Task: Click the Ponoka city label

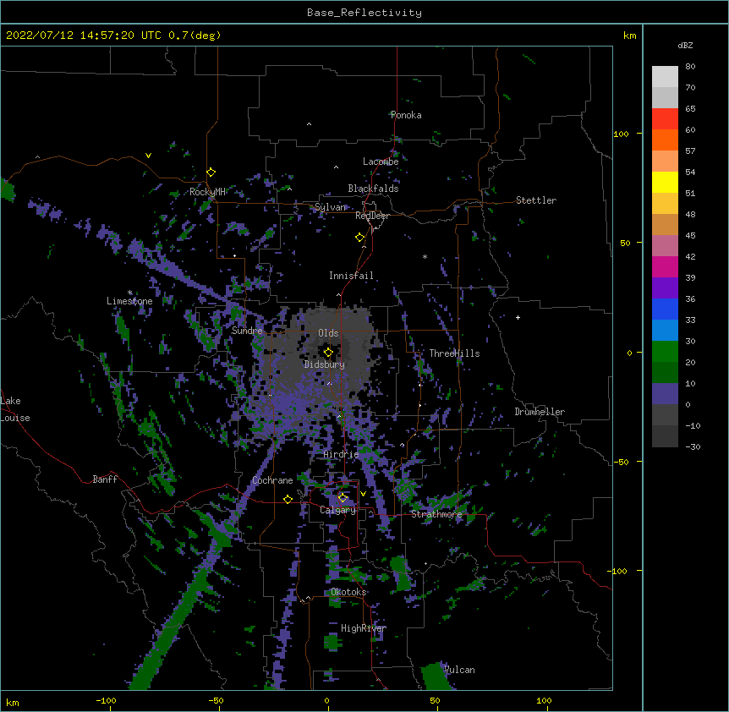Action: pos(406,115)
